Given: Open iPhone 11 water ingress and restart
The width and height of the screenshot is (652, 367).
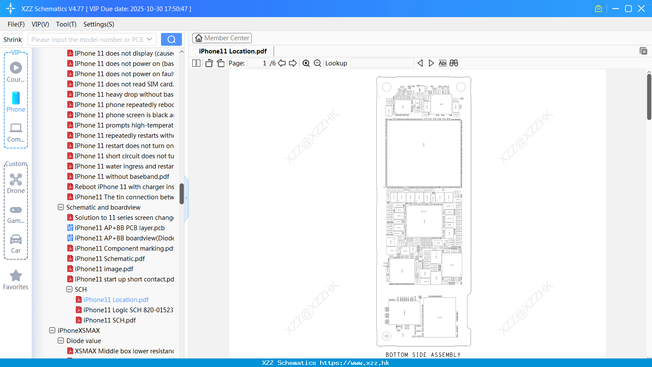Looking at the screenshot, I should click(124, 166).
